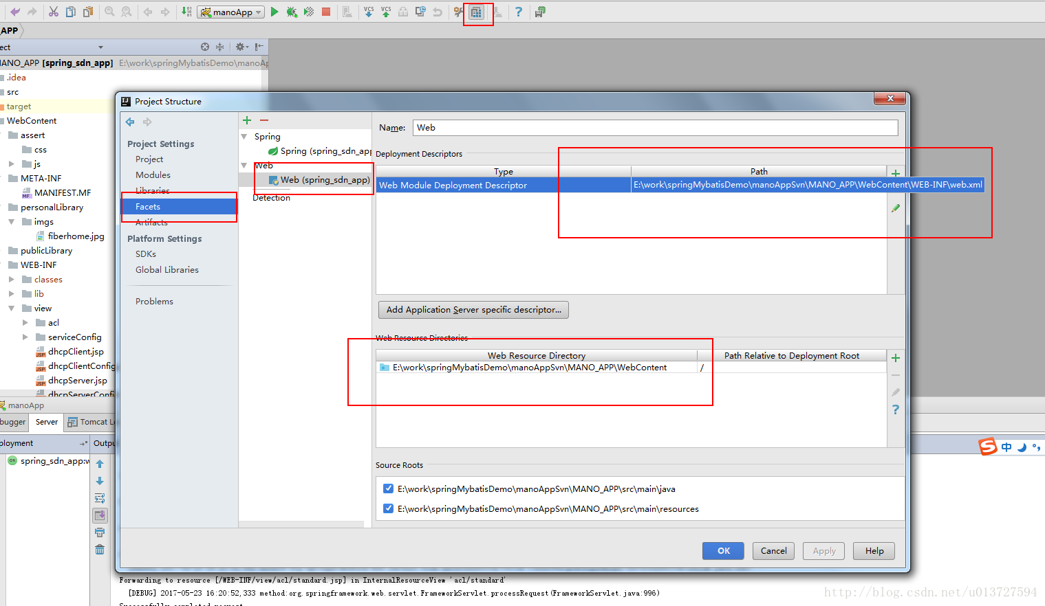Select fiberhome.jpg in project tree
This screenshot has width=1045, height=606.
click(x=70, y=236)
